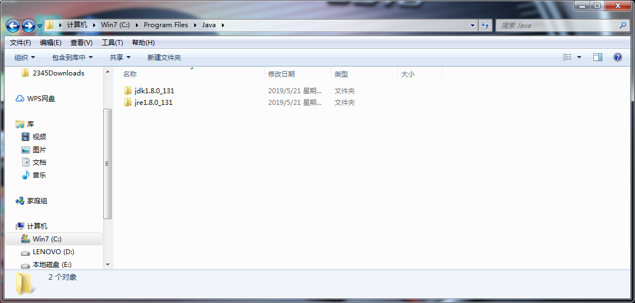
Task: Open the 包含到库中 dropdown
Action: pos(73,58)
